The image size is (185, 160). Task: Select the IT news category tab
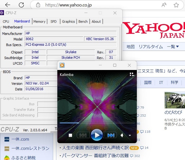pos(161,82)
